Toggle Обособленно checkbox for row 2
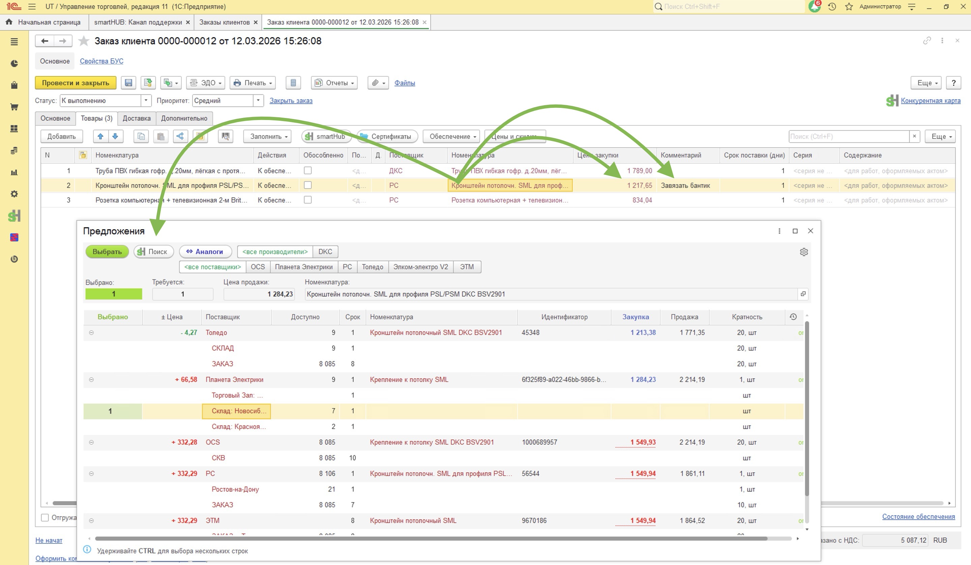This screenshot has width=971, height=565. [307, 185]
